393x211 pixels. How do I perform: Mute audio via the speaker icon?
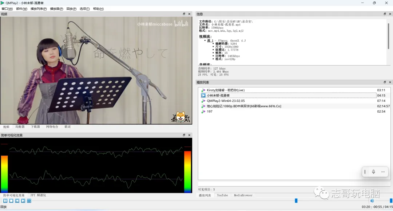coord(372,200)
